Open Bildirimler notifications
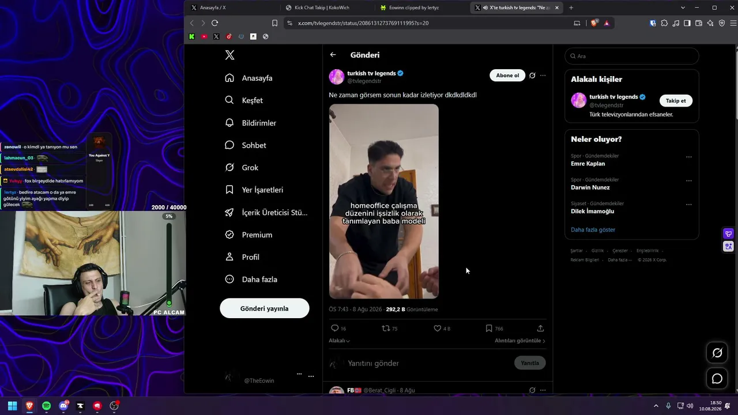 (251, 123)
